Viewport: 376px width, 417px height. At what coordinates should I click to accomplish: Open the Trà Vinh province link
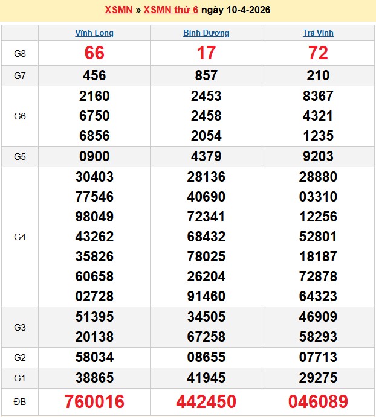click(318, 33)
